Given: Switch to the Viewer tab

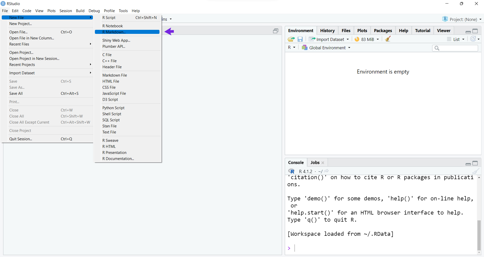Looking at the screenshot, I should point(444,31).
